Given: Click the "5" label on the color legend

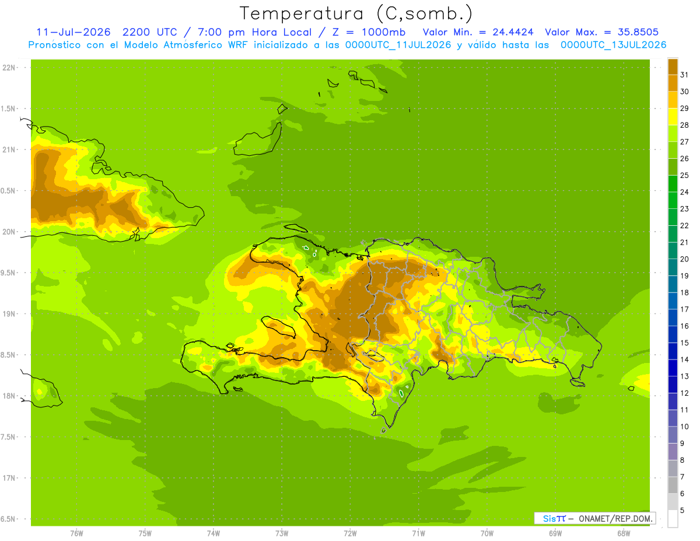Looking at the screenshot, I should [x=682, y=511].
